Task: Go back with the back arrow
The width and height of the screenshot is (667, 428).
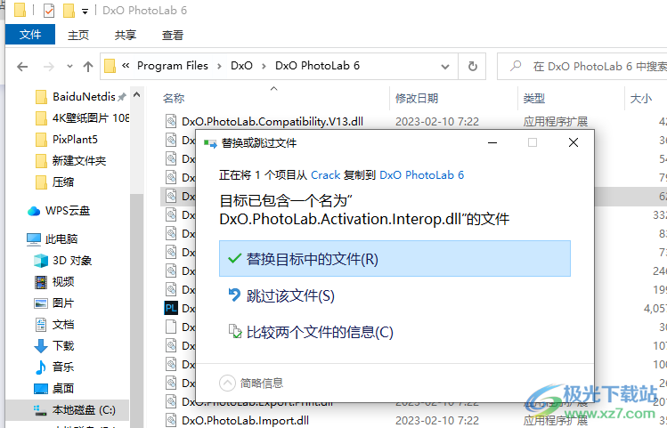Action: [22, 67]
